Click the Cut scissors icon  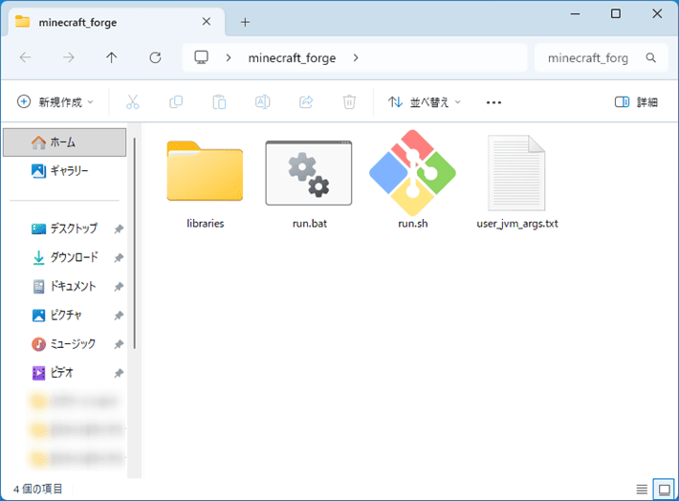pyautogui.click(x=133, y=102)
